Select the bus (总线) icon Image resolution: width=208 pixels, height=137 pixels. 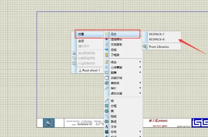[106, 50]
